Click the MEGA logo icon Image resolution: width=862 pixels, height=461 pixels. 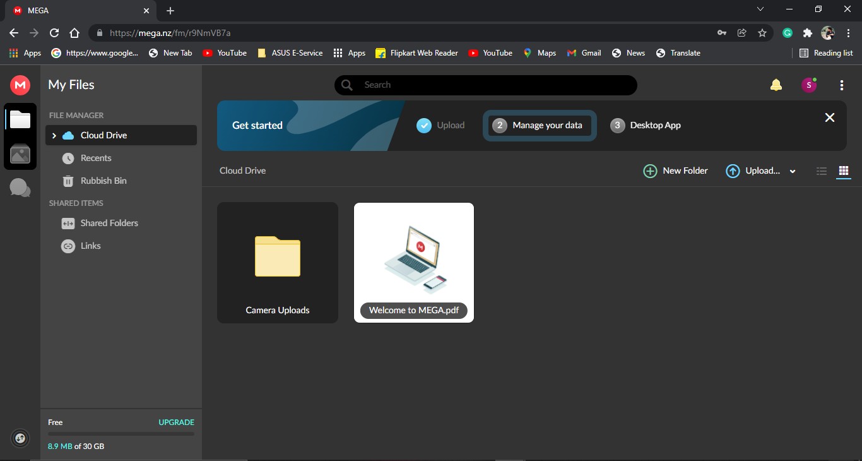[20, 85]
